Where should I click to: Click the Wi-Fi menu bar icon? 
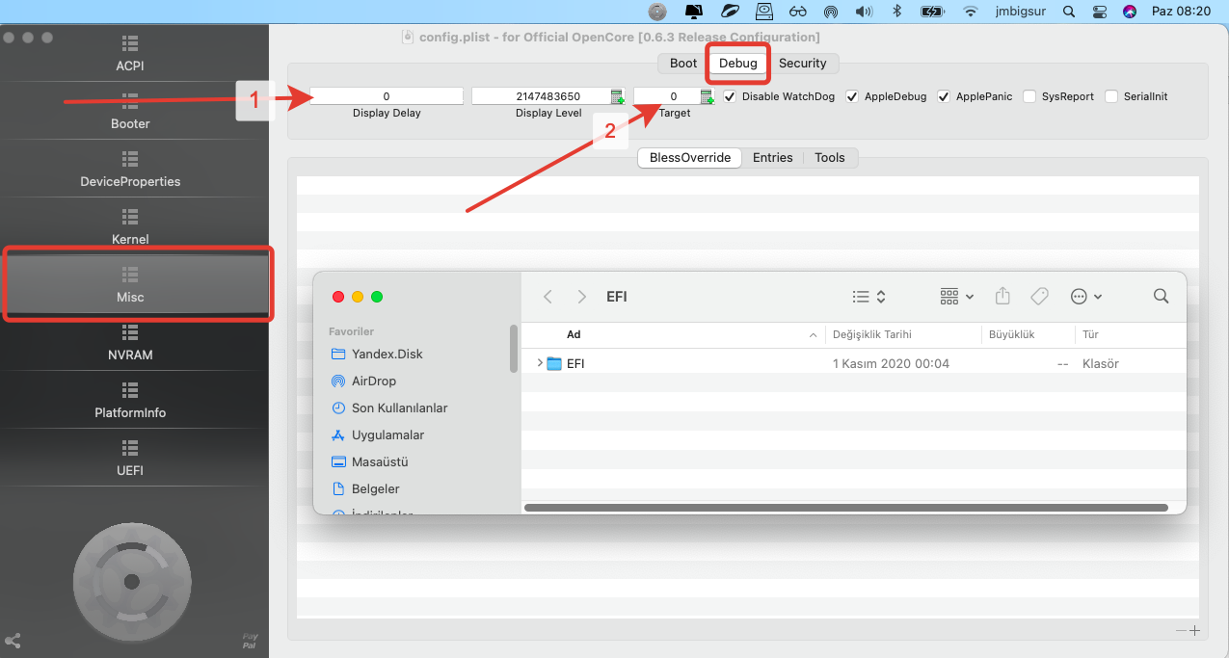(x=971, y=12)
